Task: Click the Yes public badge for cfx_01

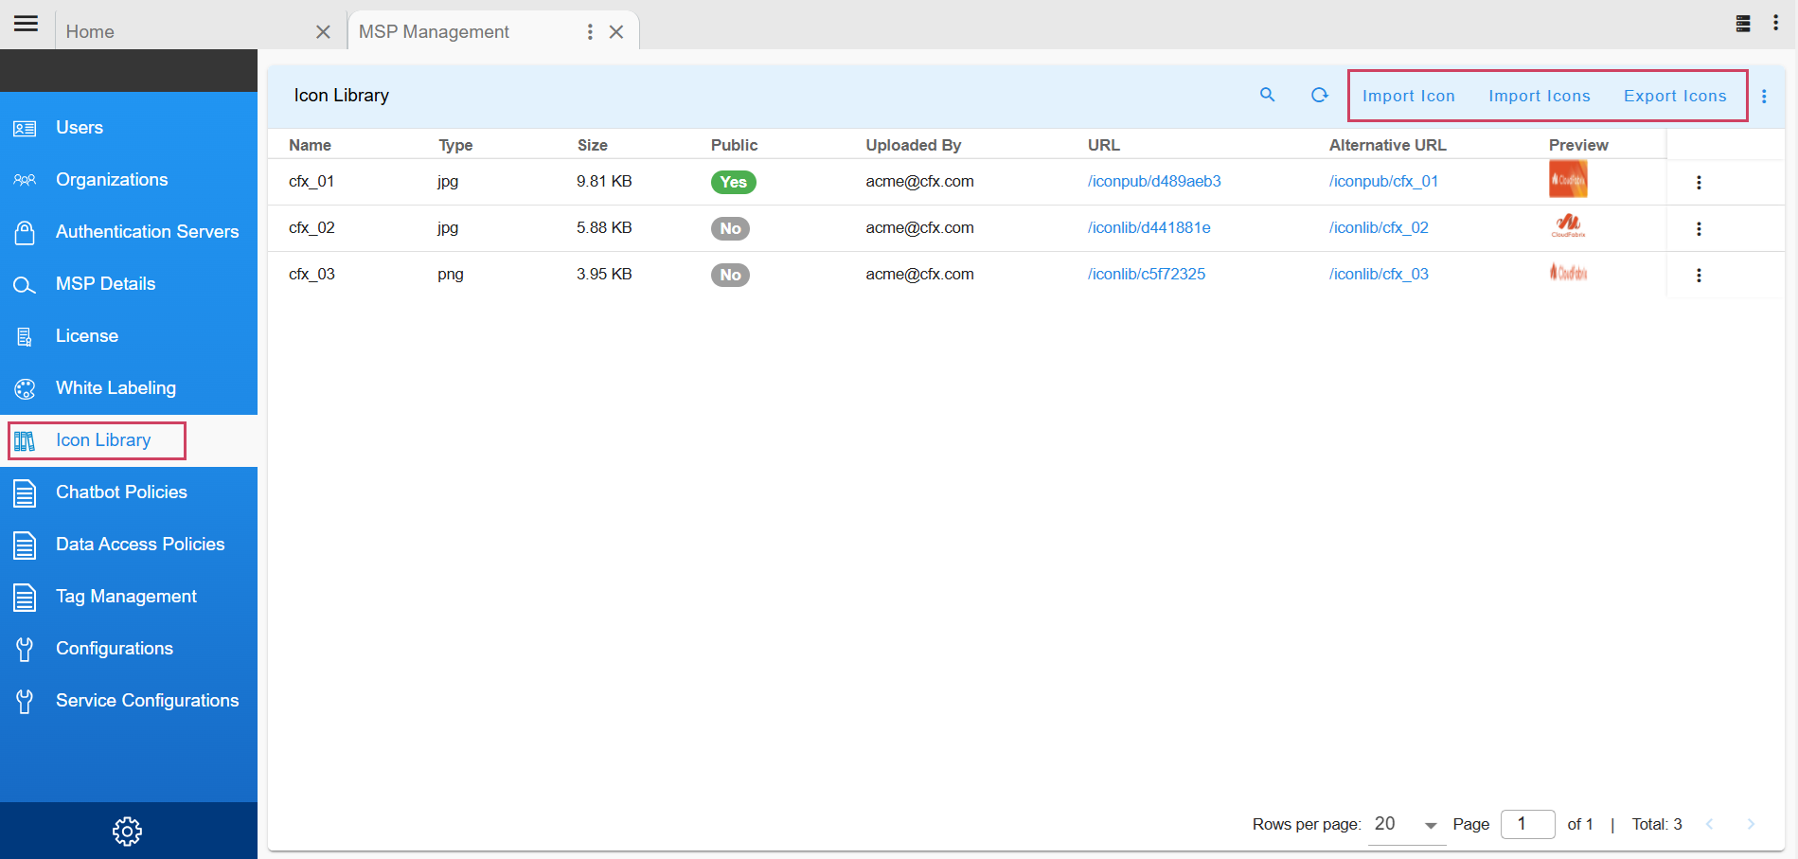Action: point(733,182)
